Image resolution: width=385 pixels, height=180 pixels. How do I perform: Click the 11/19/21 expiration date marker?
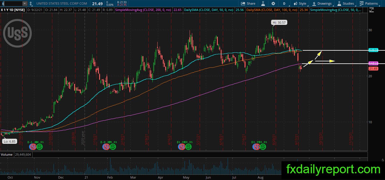[351, 139]
